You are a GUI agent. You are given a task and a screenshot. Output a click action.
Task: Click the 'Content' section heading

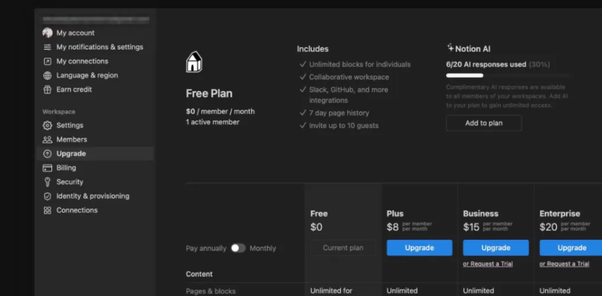pyautogui.click(x=199, y=274)
